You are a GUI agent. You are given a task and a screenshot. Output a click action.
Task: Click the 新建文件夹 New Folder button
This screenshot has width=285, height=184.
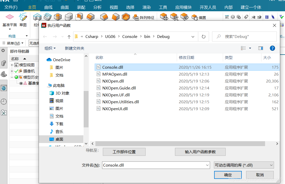click(x=74, y=48)
